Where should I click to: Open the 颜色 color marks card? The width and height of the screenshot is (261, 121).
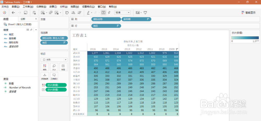click(45, 67)
